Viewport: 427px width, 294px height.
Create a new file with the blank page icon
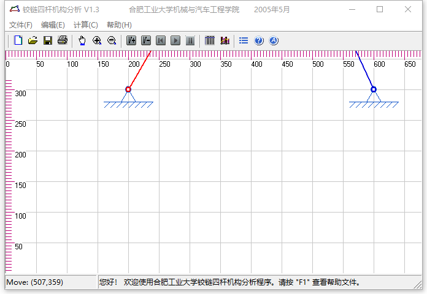pyautogui.click(x=18, y=40)
